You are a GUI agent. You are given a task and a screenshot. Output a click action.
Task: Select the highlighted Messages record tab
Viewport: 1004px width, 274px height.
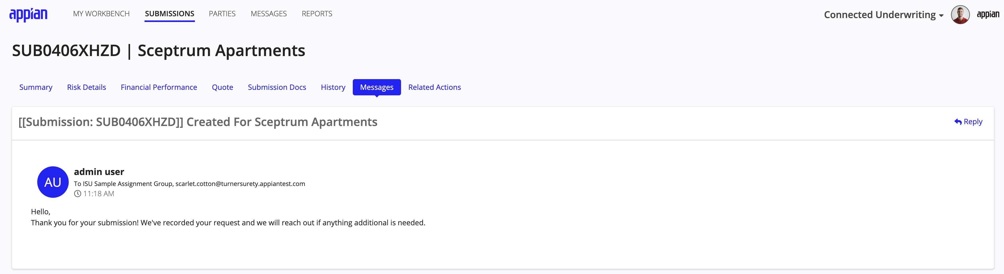click(377, 87)
